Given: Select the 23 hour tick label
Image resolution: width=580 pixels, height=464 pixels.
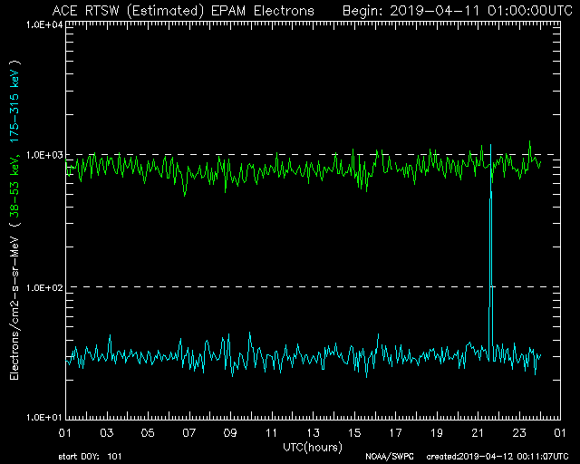Looking at the screenshot, I should pyautogui.click(x=519, y=433).
